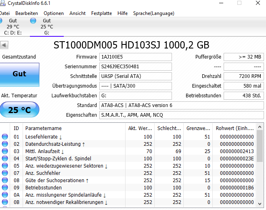Viewport: 266px width, 210px height.
Task: Select Anz. wiederzugewiesener Sektoren parameter name
Action: coord(66,166)
